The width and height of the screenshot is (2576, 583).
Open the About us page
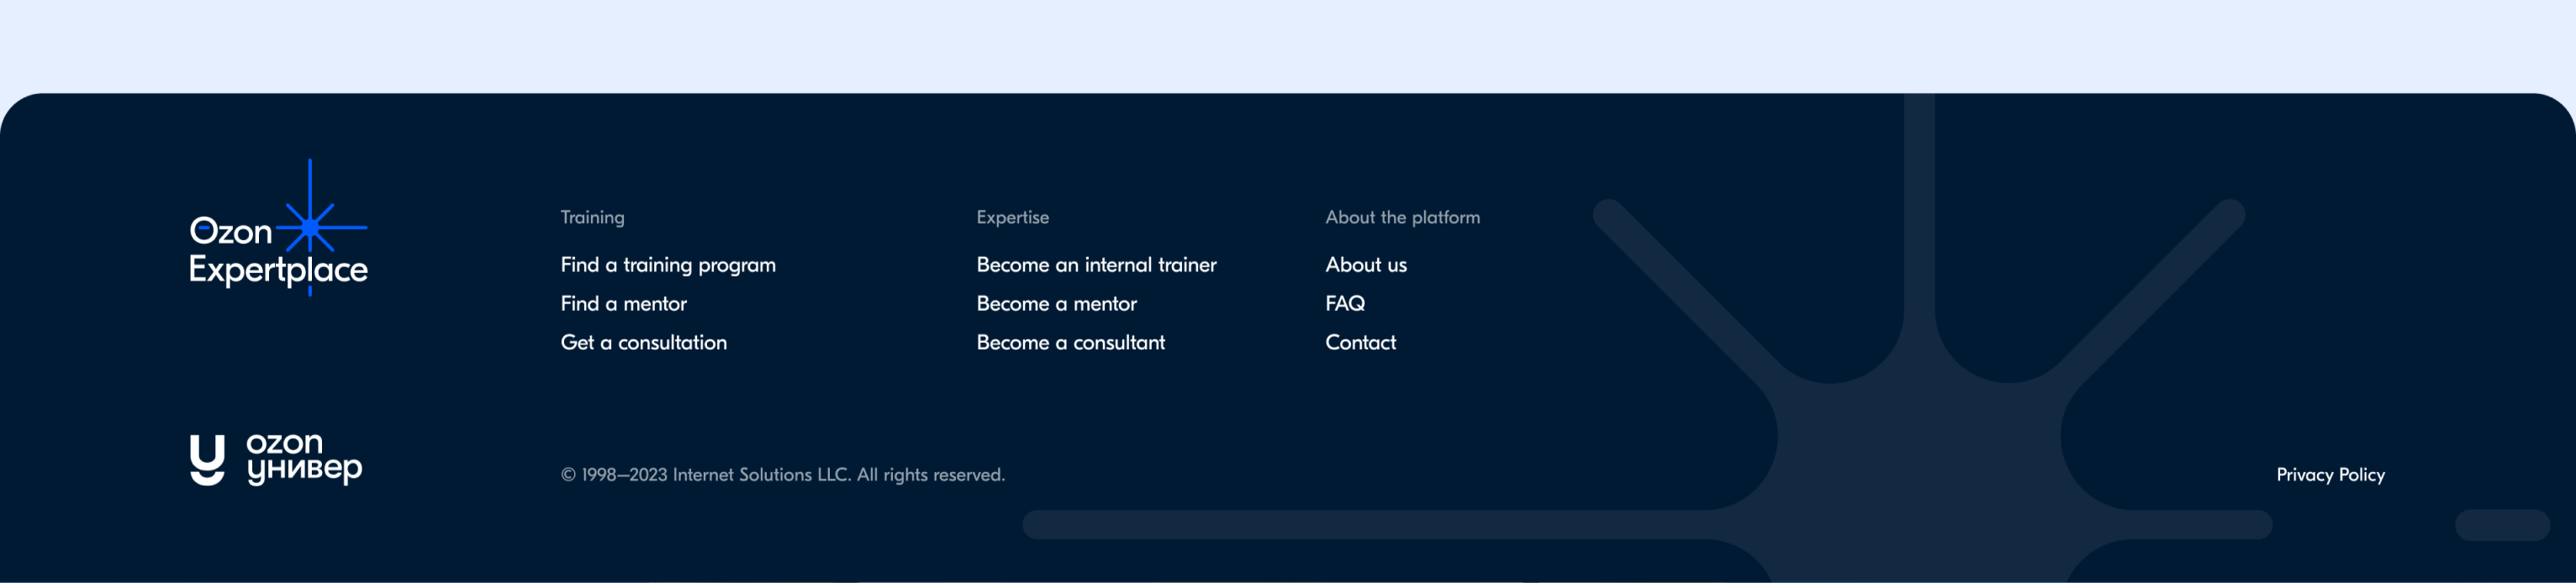coord(1366,264)
